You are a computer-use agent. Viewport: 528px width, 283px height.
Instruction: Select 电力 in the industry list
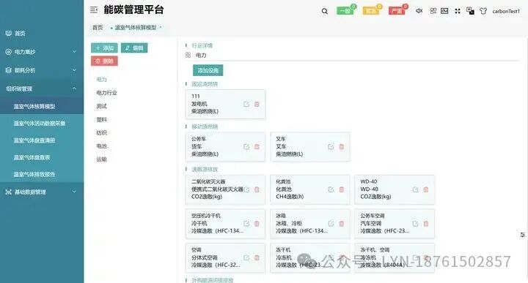(x=102, y=80)
